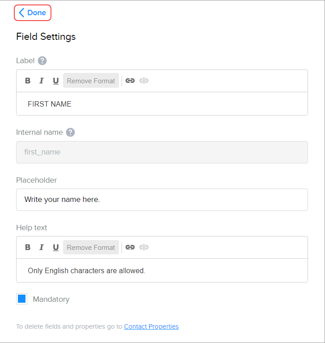Click Done to go back
Screen dimensions: 325x343
point(33,13)
